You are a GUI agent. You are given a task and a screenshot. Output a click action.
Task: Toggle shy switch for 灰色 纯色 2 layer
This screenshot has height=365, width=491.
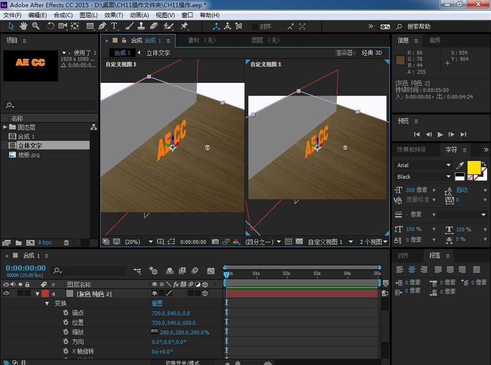tap(154, 293)
